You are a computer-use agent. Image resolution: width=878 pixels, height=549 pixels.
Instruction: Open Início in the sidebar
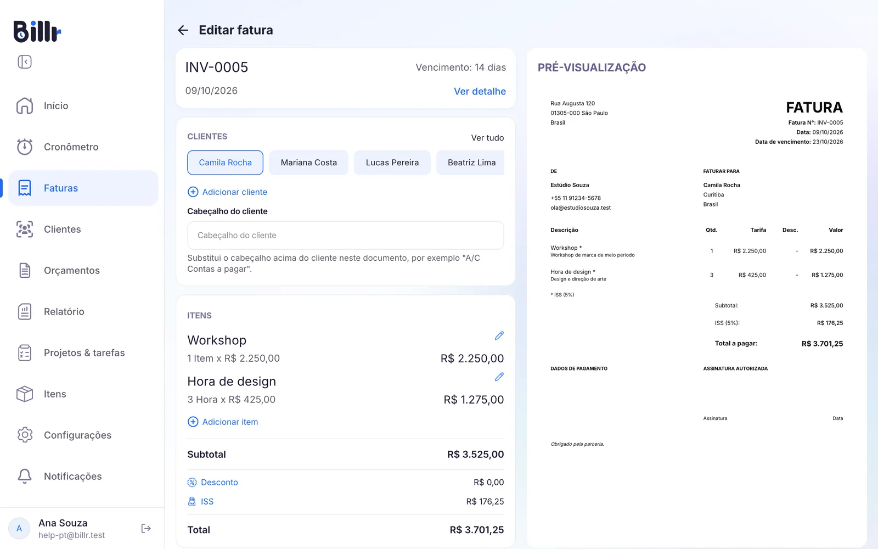coord(83,105)
